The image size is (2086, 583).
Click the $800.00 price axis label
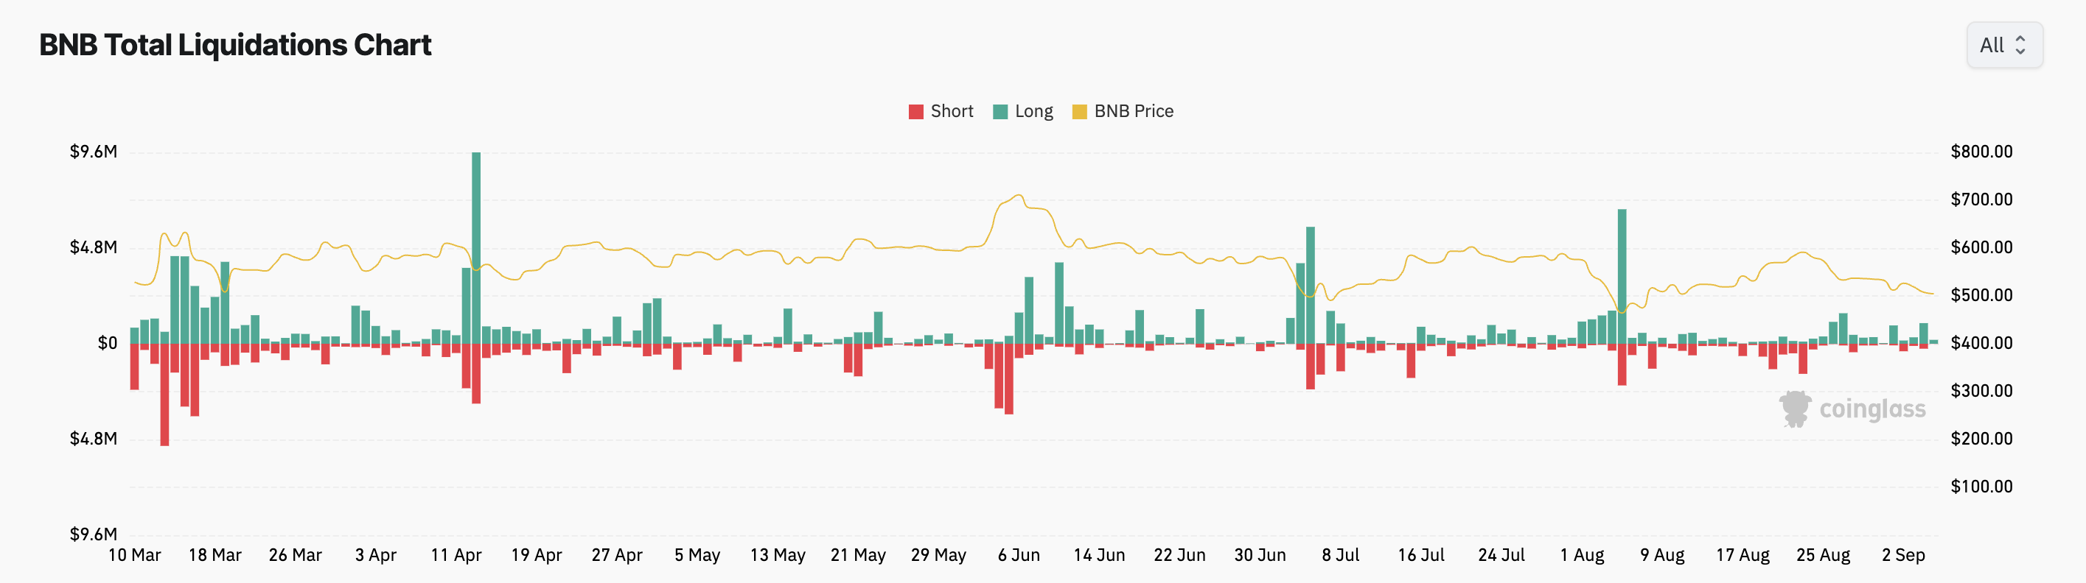coord(1981,152)
